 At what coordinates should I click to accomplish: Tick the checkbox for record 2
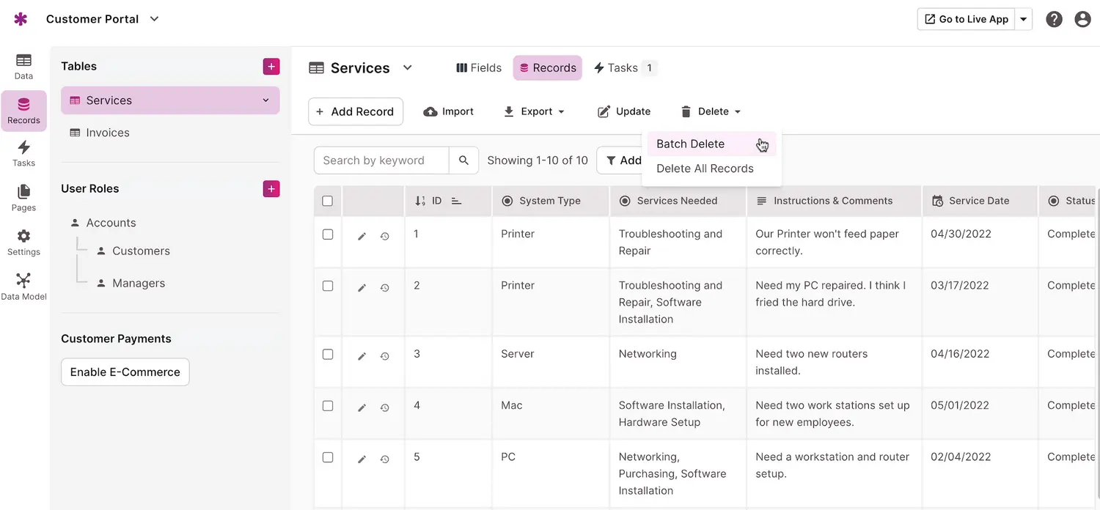[x=328, y=286]
